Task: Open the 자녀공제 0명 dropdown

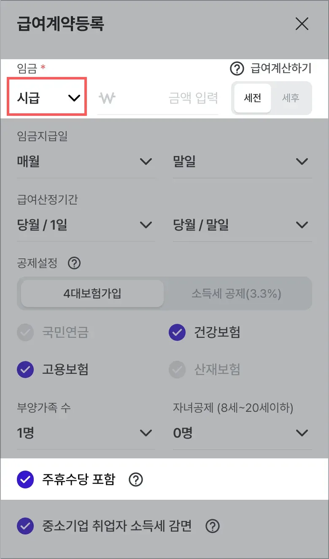Action: tap(242, 433)
